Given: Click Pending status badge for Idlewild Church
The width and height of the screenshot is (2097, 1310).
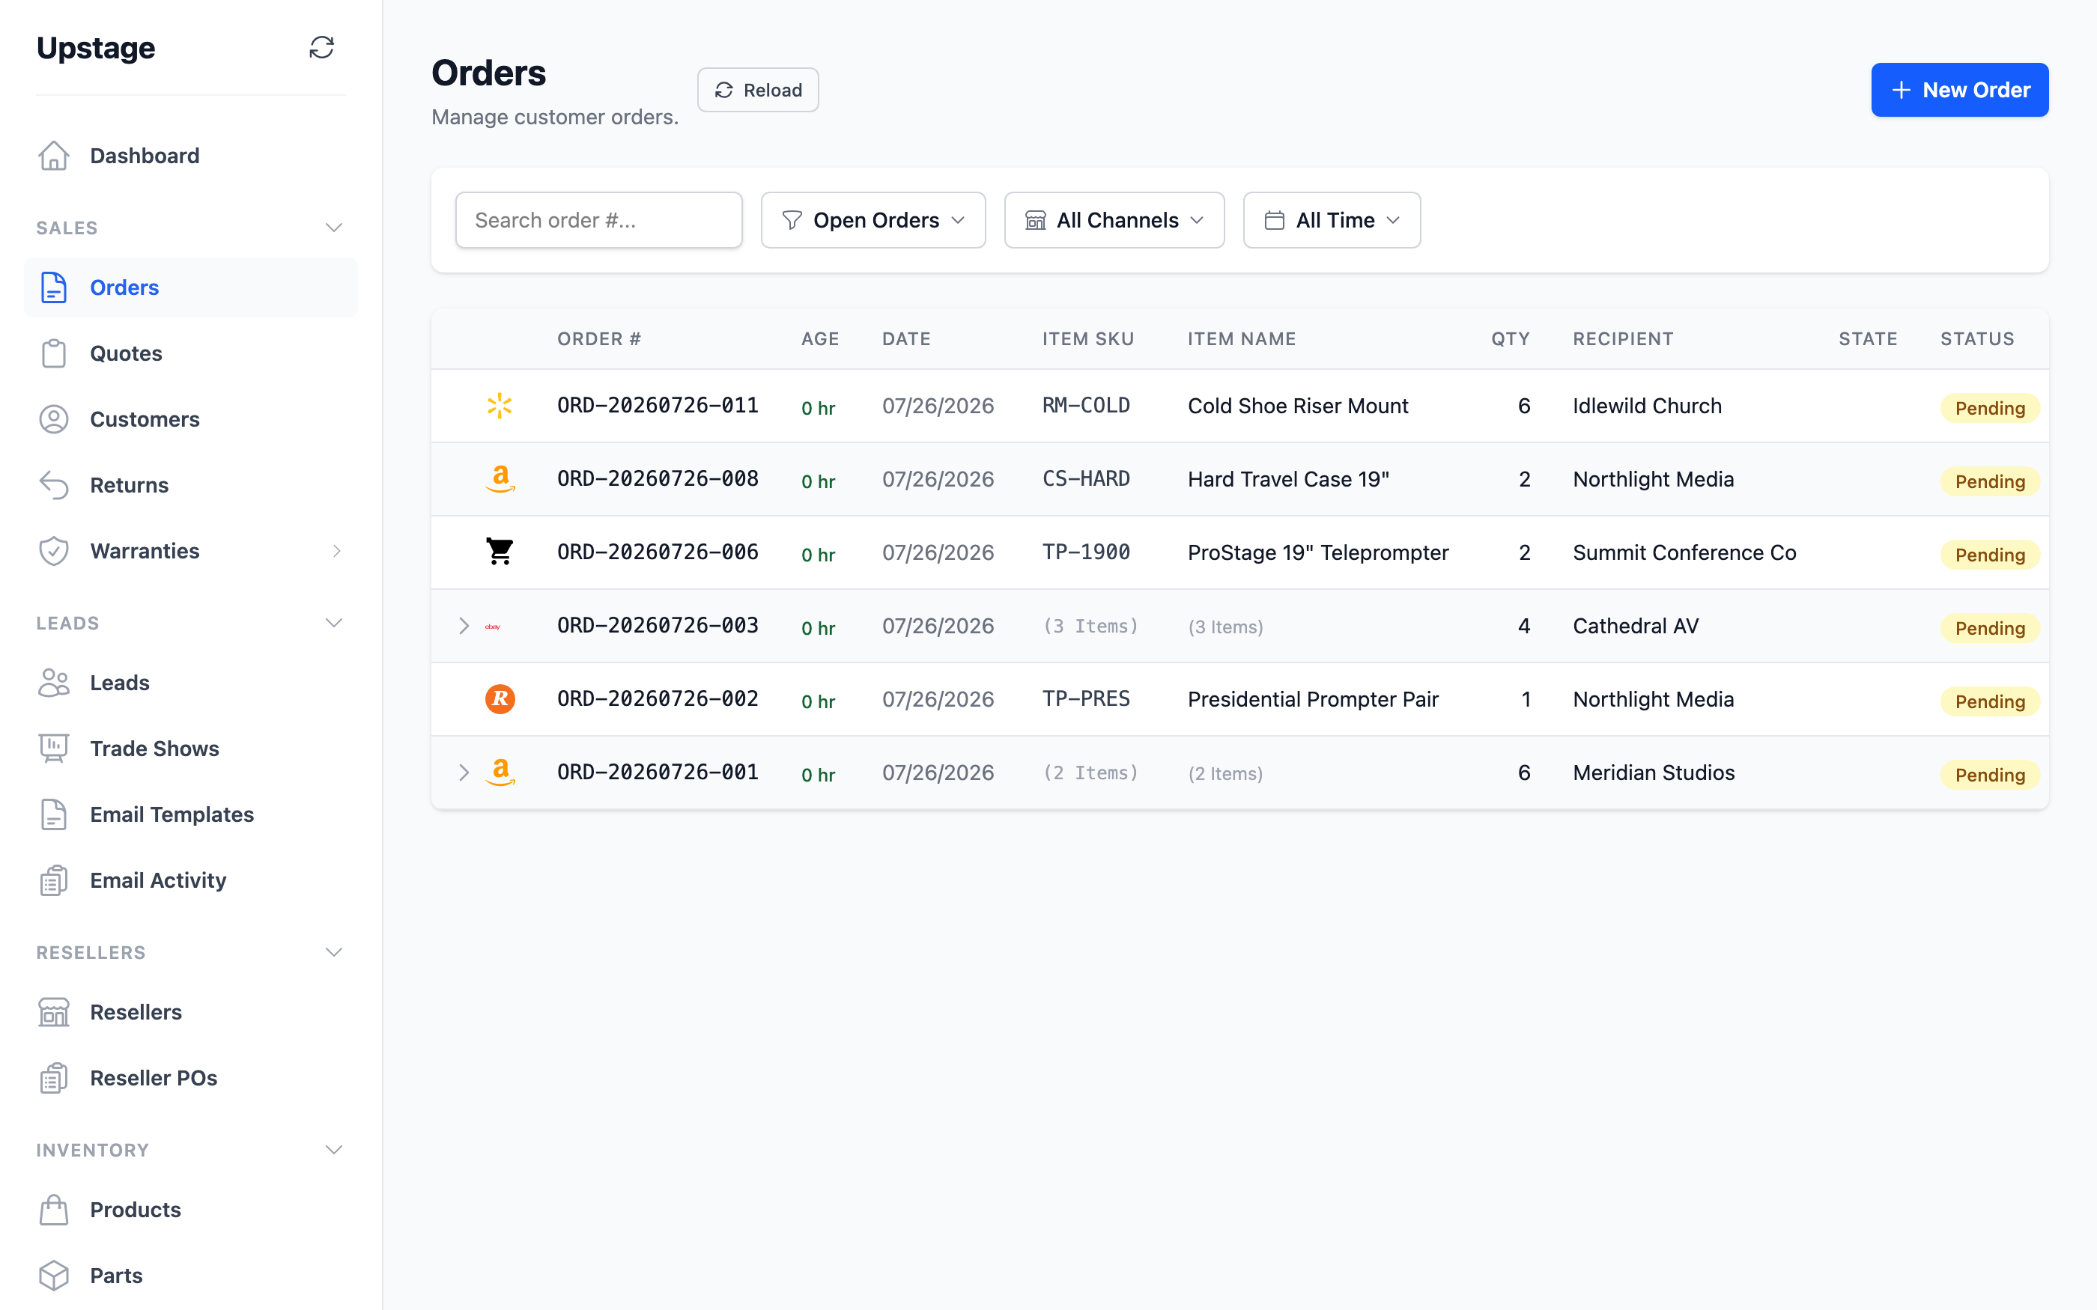Looking at the screenshot, I should click(1990, 408).
